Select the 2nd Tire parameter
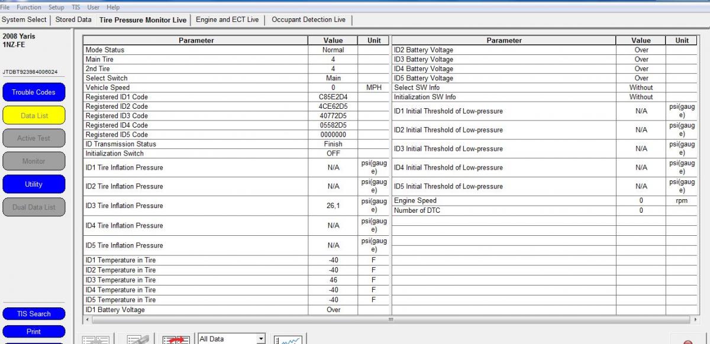710x344 pixels. [195, 69]
